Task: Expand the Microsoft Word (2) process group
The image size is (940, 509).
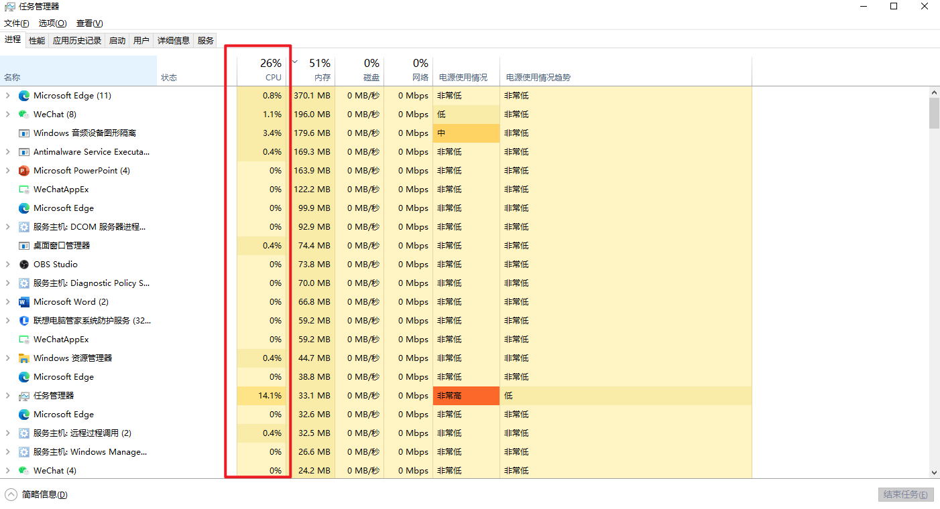Action: (8, 302)
